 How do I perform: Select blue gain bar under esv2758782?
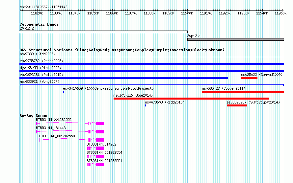point(151,64)
